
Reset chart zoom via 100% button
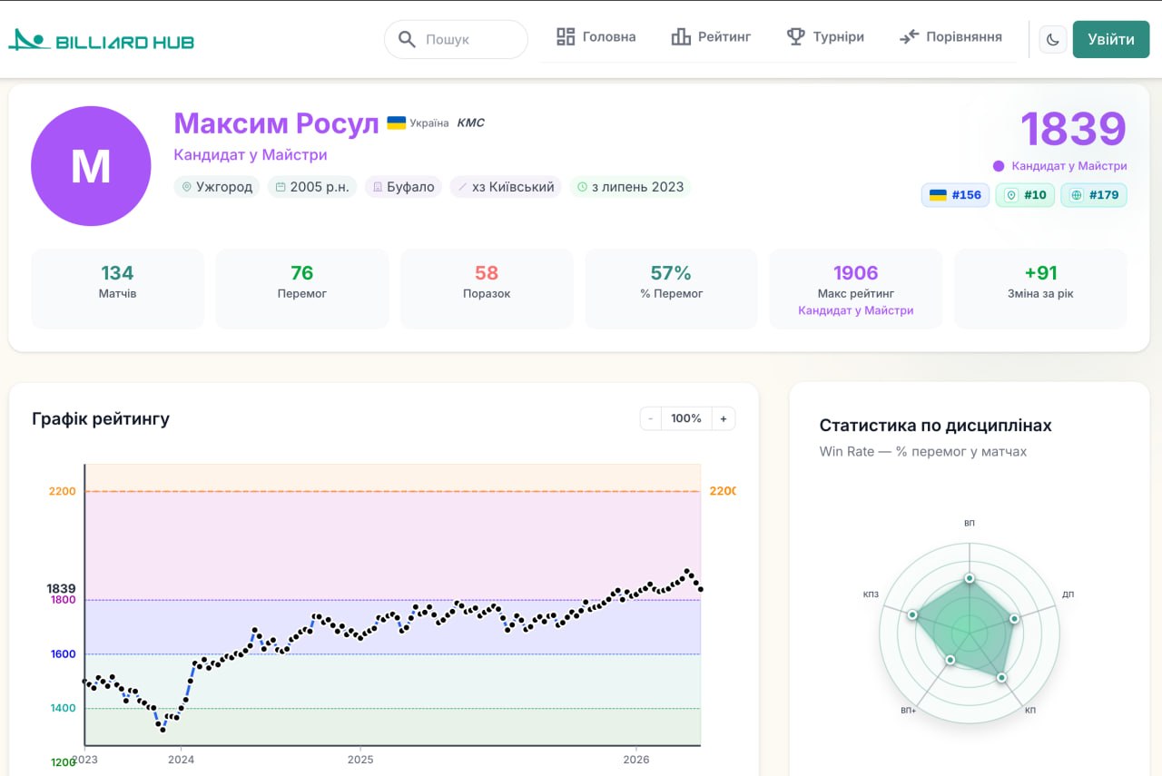[686, 418]
